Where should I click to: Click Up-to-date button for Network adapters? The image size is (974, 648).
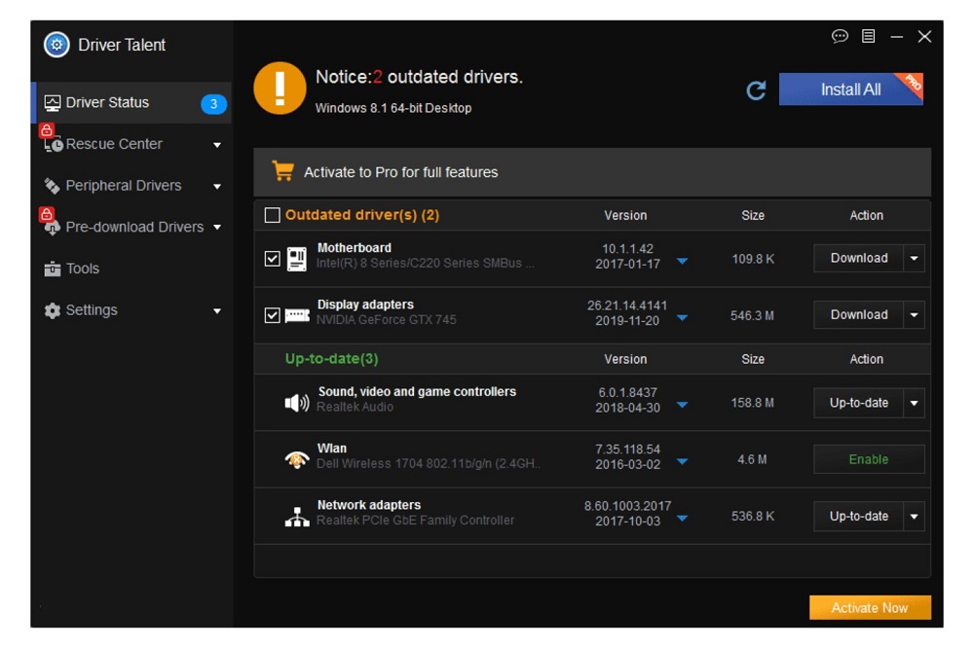[x=858, y=517]
